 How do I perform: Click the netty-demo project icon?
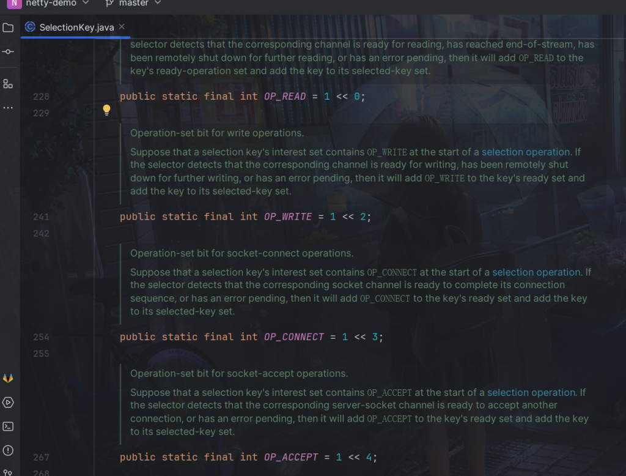(13, 3)
